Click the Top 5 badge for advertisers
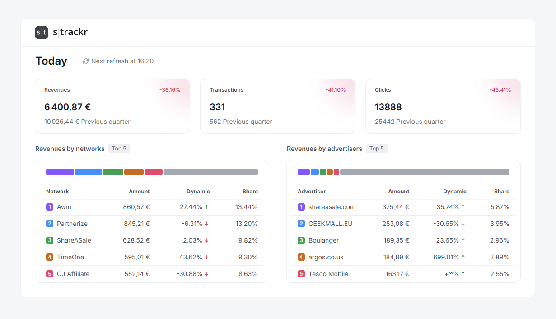 [x=376, y=149]
